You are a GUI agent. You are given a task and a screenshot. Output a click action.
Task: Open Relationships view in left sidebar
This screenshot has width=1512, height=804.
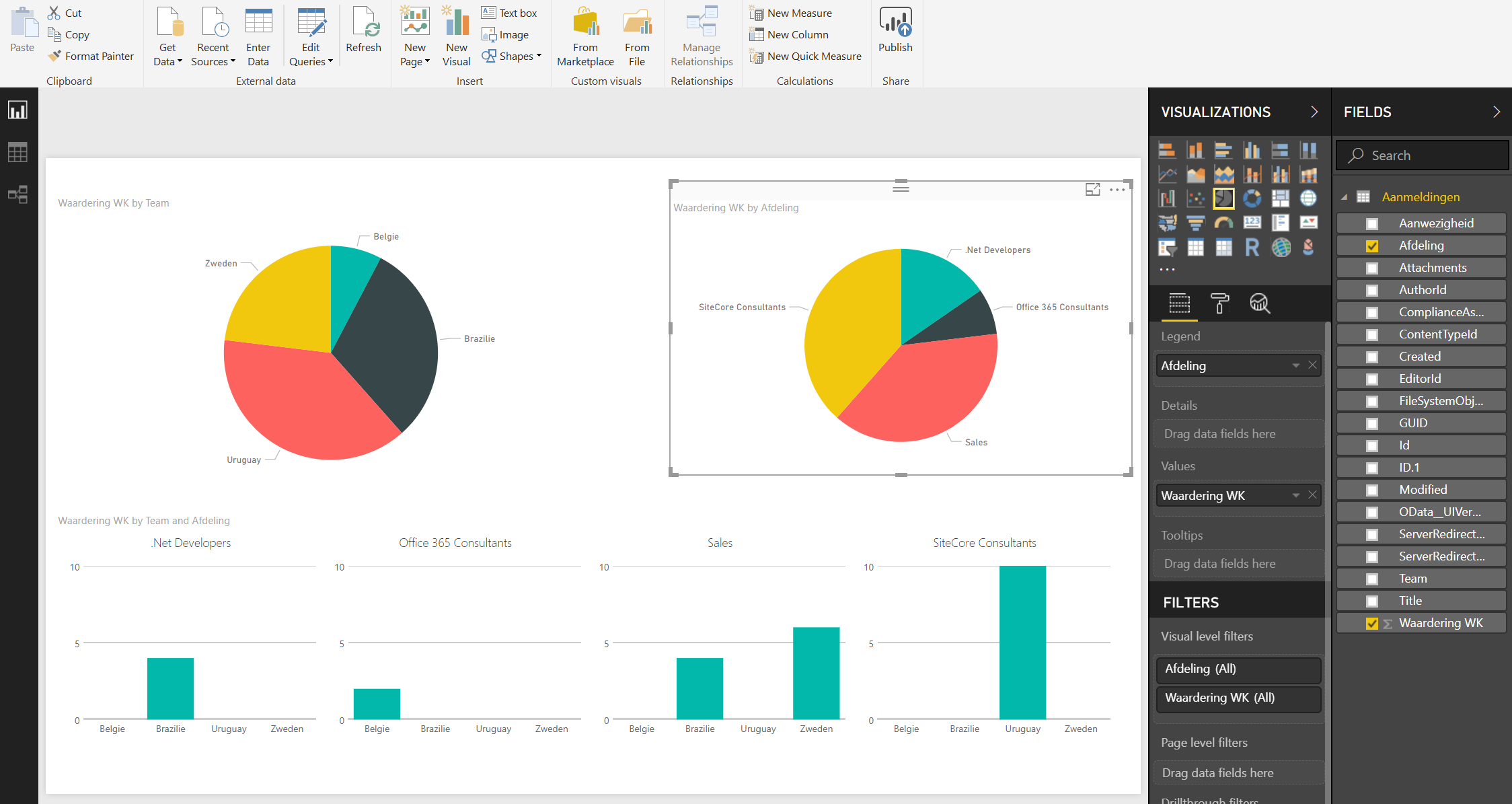tap(17, 194)
